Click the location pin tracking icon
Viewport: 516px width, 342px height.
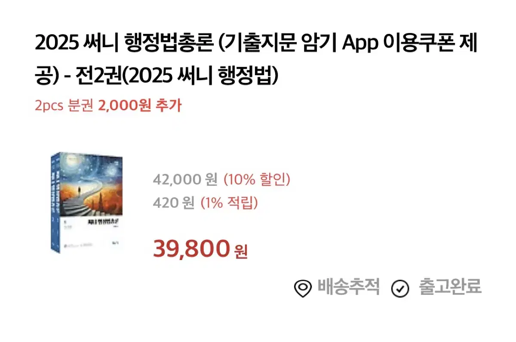tap(303, 288)
